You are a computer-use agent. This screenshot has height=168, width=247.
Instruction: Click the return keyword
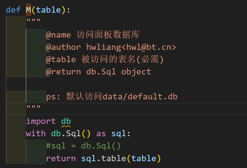61,158
